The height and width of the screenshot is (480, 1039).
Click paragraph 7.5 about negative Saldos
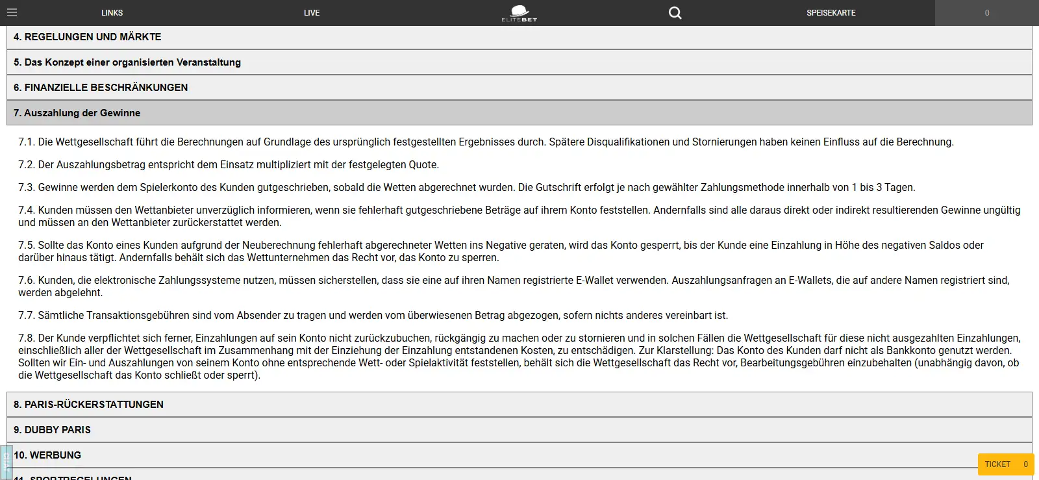point(501,251)
